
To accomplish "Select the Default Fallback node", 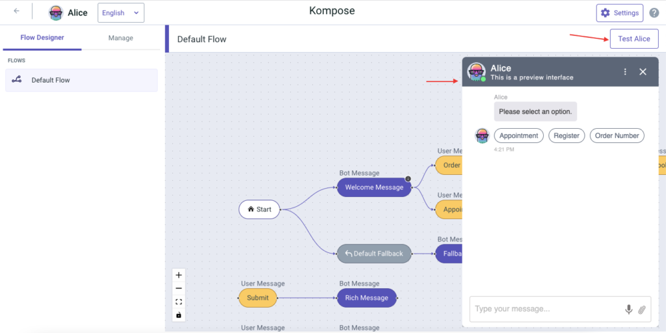I will pyautogui.click(x=374, y=254).
